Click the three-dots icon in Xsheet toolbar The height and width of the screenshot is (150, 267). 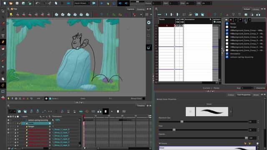[159, 15]
